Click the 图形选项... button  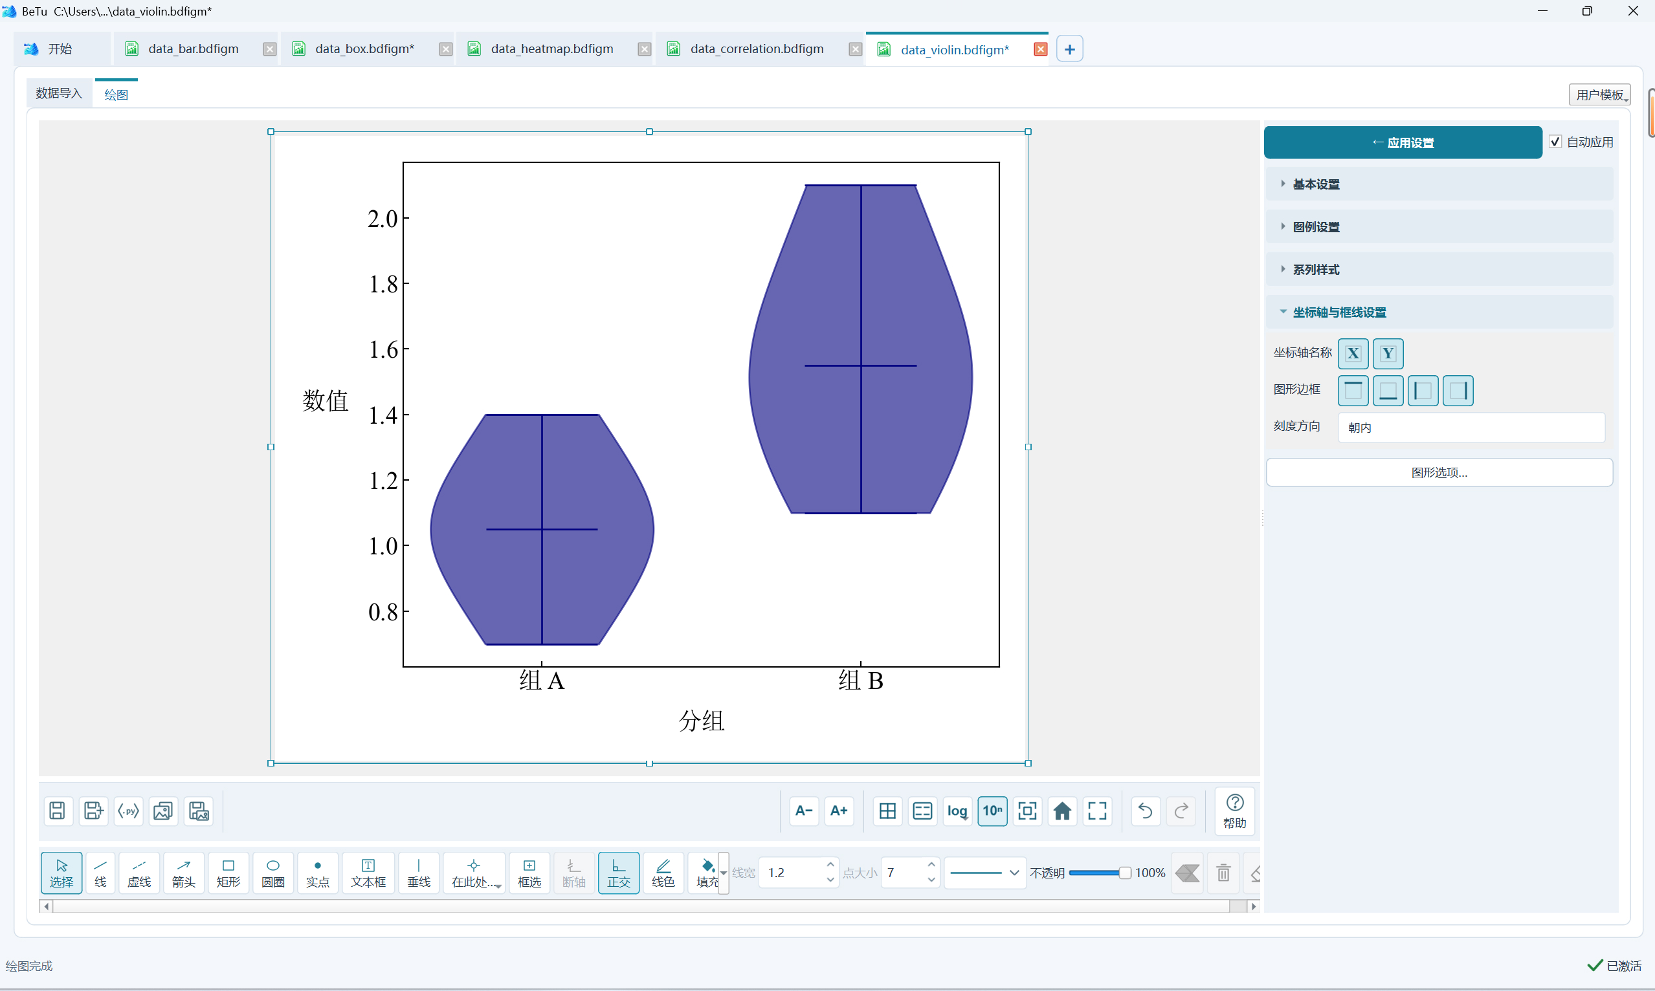1439,472
